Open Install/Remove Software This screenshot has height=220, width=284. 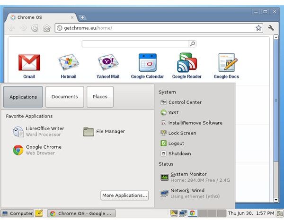(x=191, y=123)
